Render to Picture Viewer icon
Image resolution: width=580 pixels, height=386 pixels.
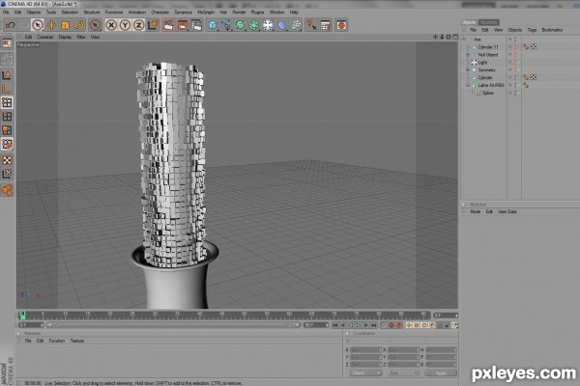click(183, 25)
